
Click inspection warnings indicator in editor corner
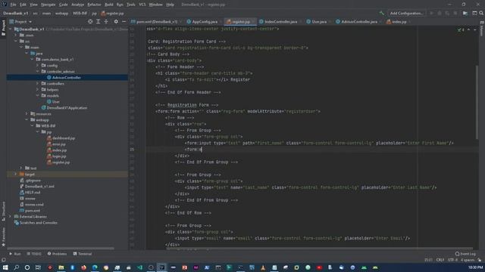(x=461, y=29)
